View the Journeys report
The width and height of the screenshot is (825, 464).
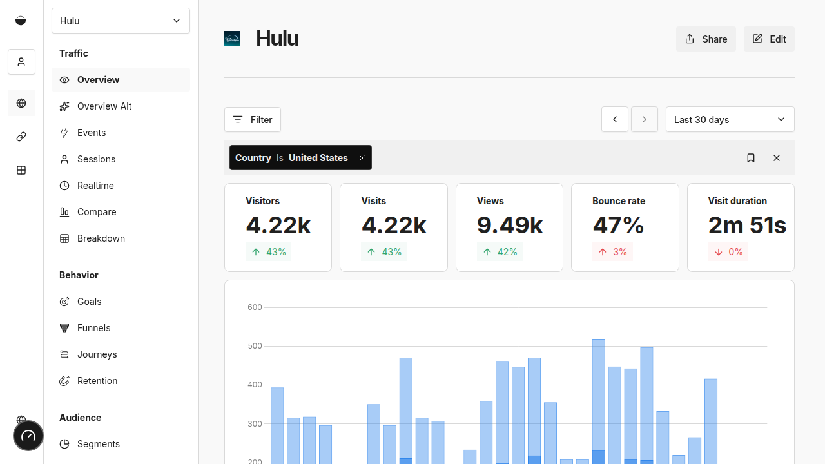pyautogui.click(x=121, y=354)
